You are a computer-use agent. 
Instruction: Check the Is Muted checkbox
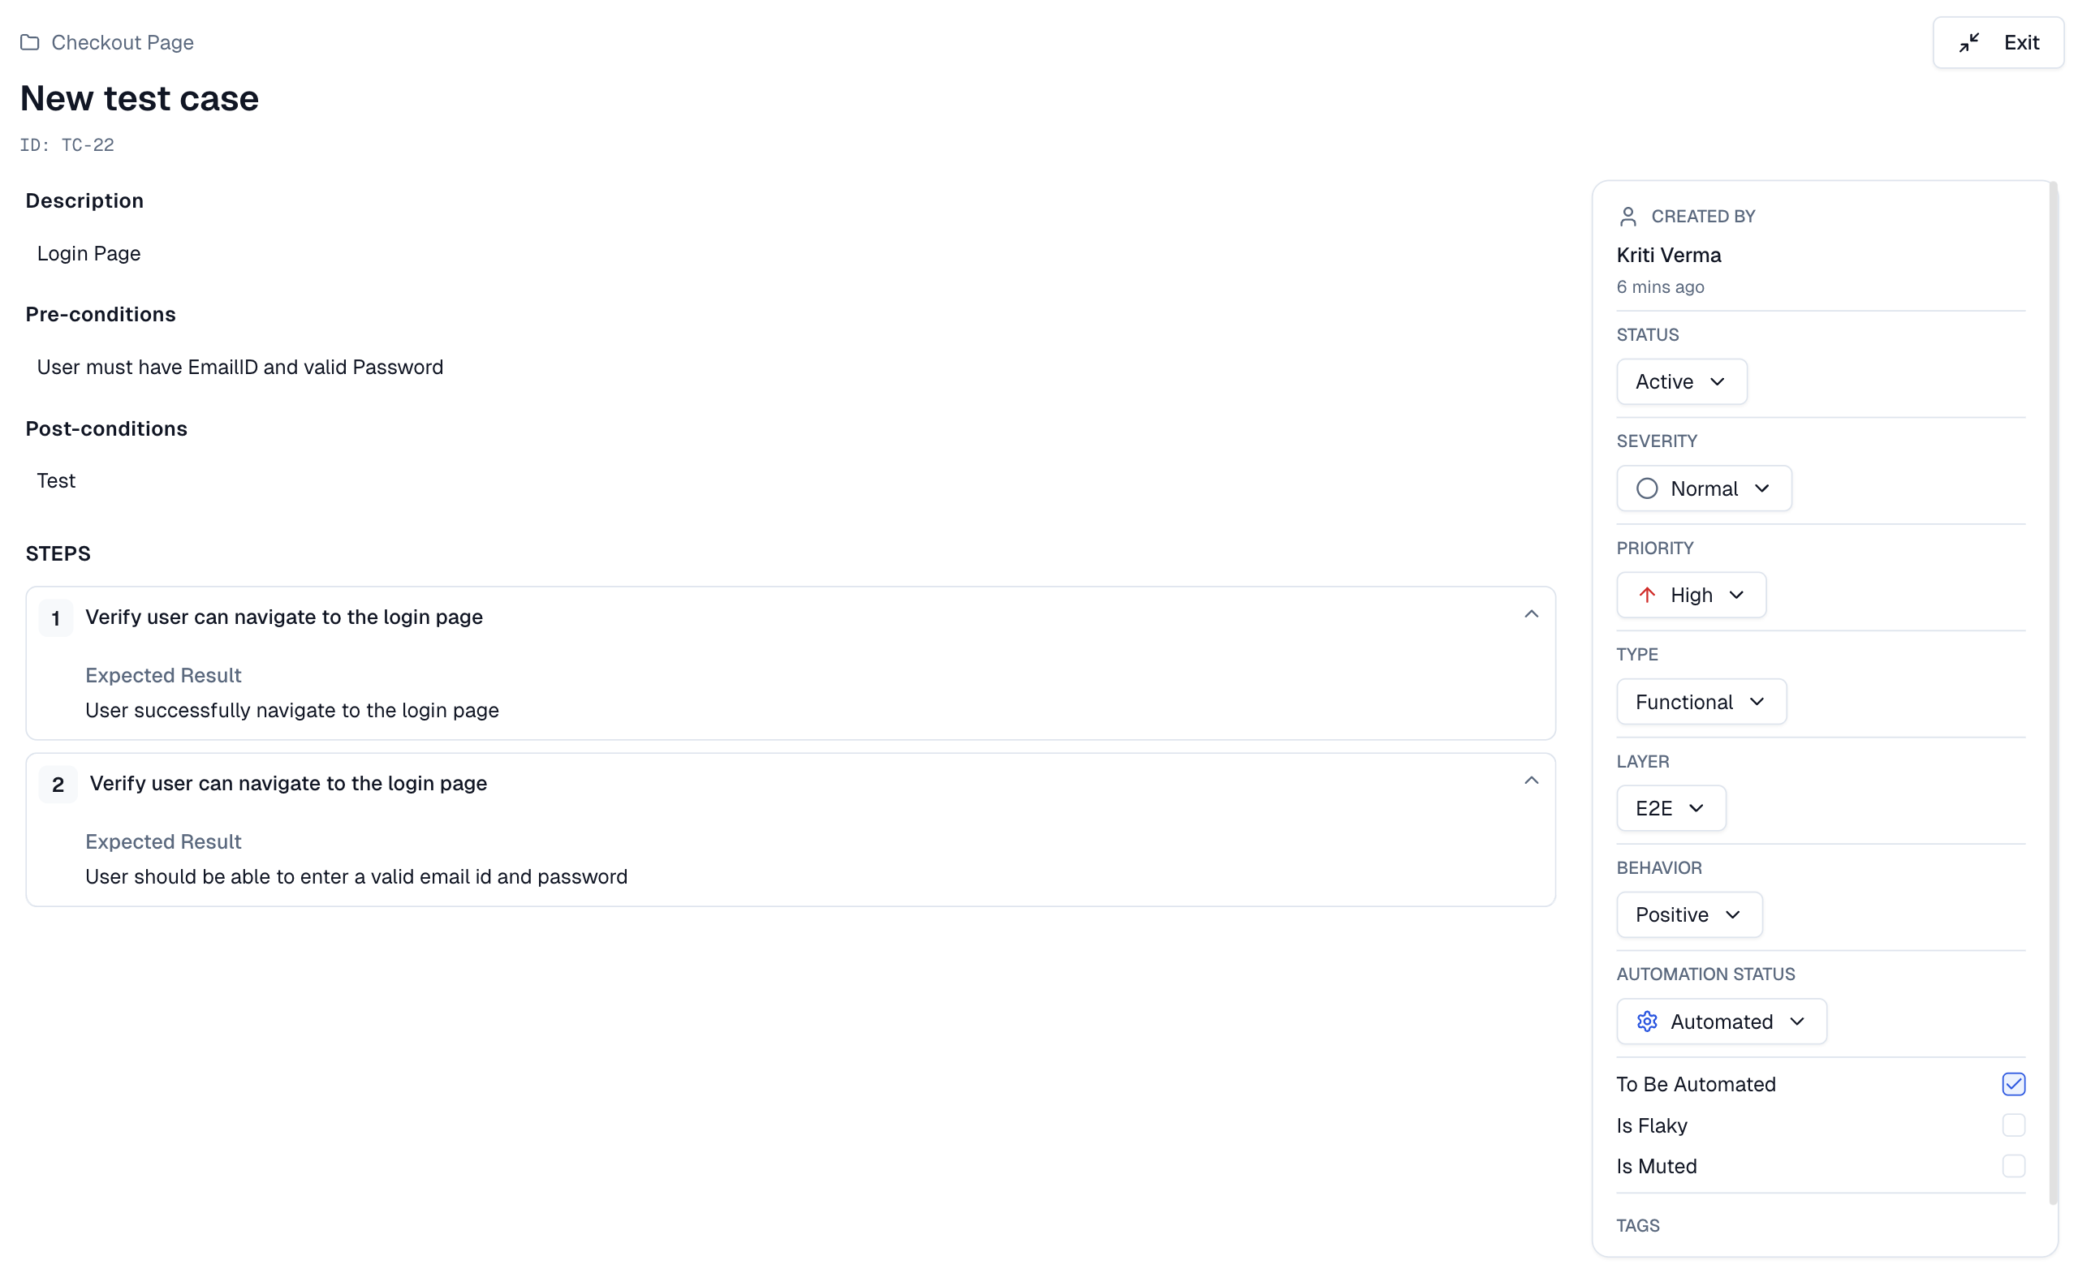(x=2013, y=1166)
